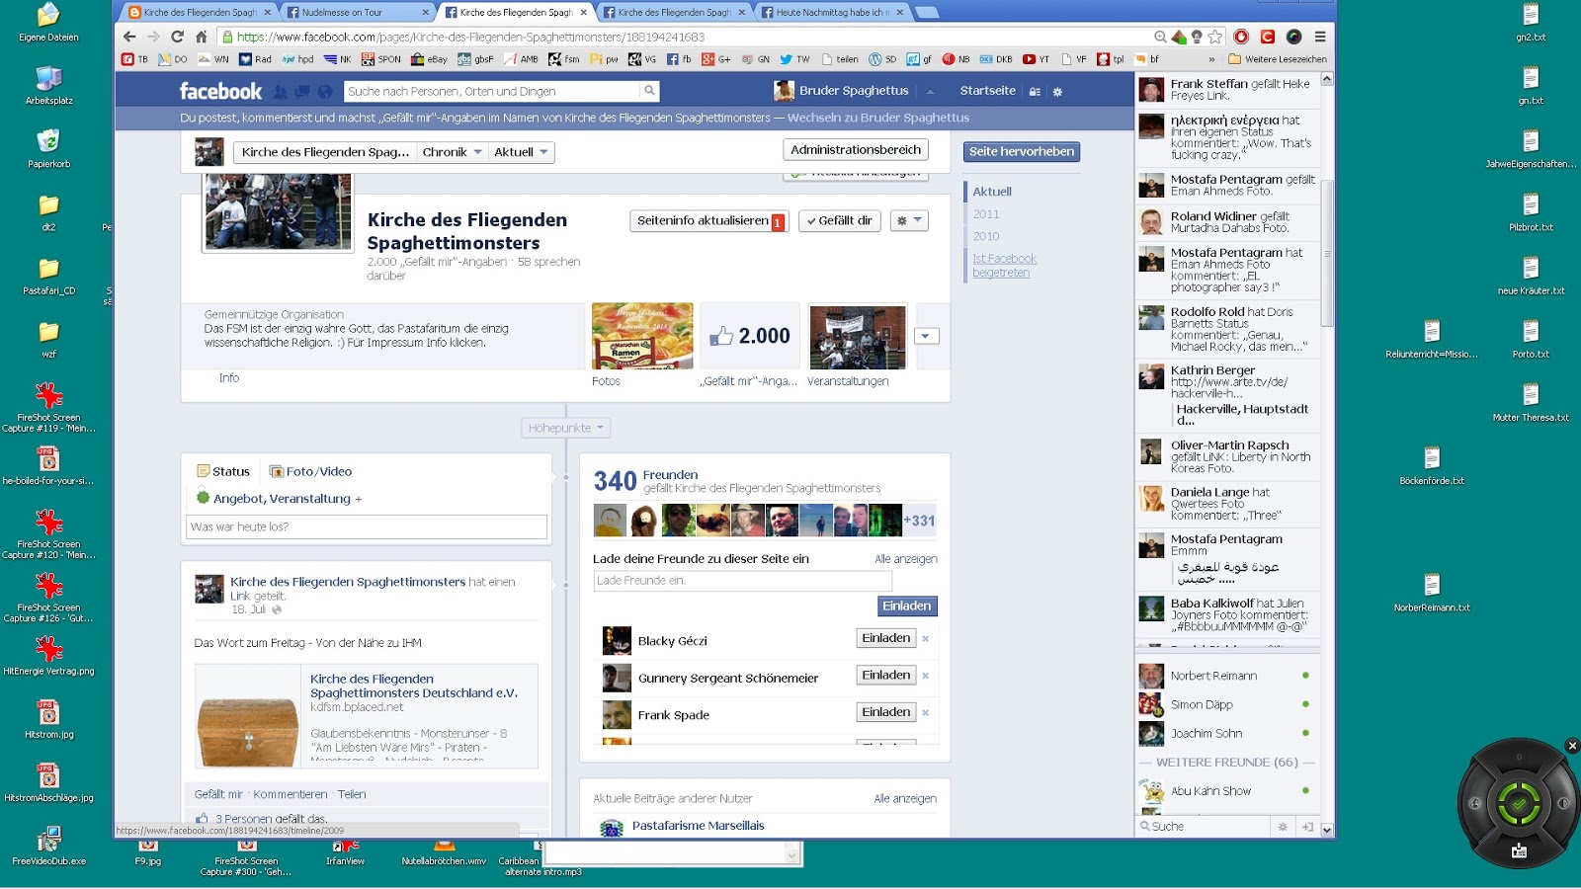Click the header settings gear beside Startseite

(x=1057, y=92)
